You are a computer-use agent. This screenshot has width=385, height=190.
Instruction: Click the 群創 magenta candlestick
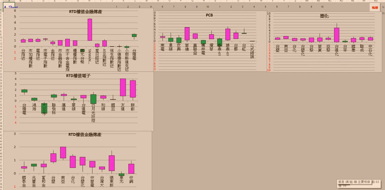tap(133, 89)
